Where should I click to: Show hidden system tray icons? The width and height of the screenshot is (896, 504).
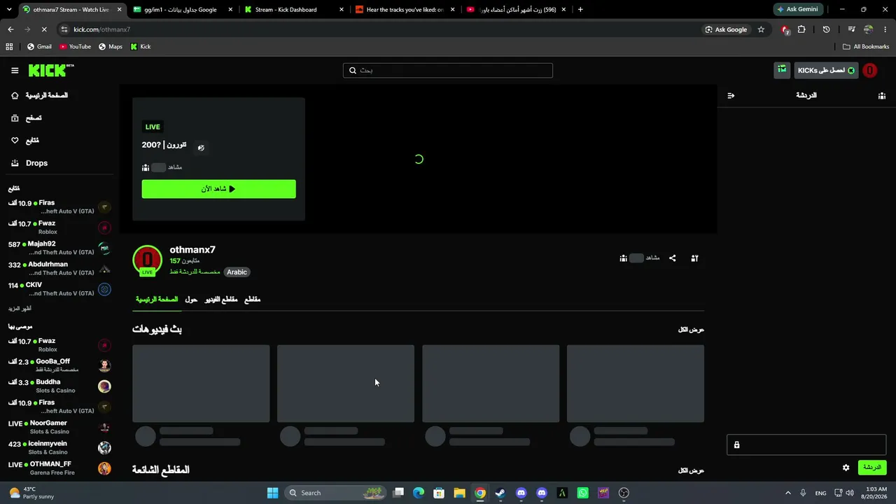[x=787, y=493]
